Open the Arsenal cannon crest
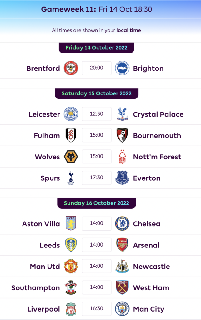Image resolution: width=201 pixels, height=320 pixels. coord(122,245)
